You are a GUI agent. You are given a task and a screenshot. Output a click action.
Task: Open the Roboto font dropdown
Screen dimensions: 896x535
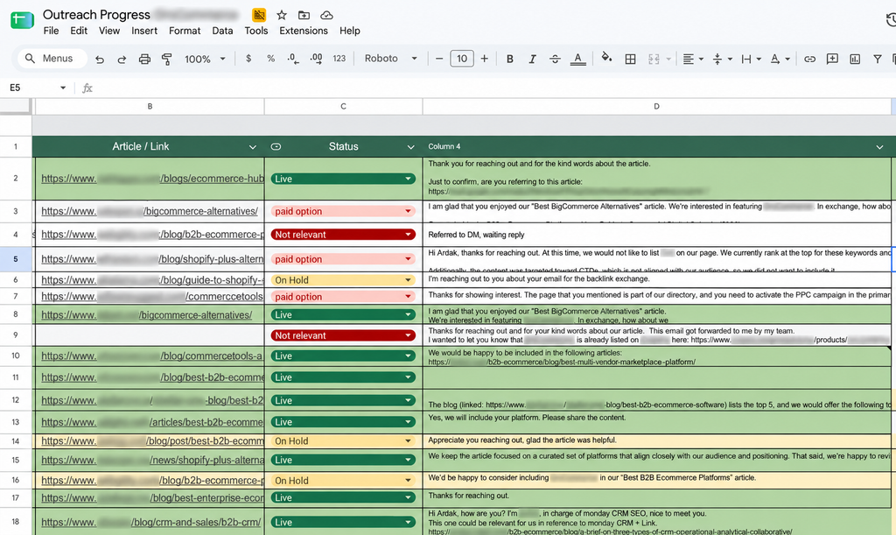(391, 59)
